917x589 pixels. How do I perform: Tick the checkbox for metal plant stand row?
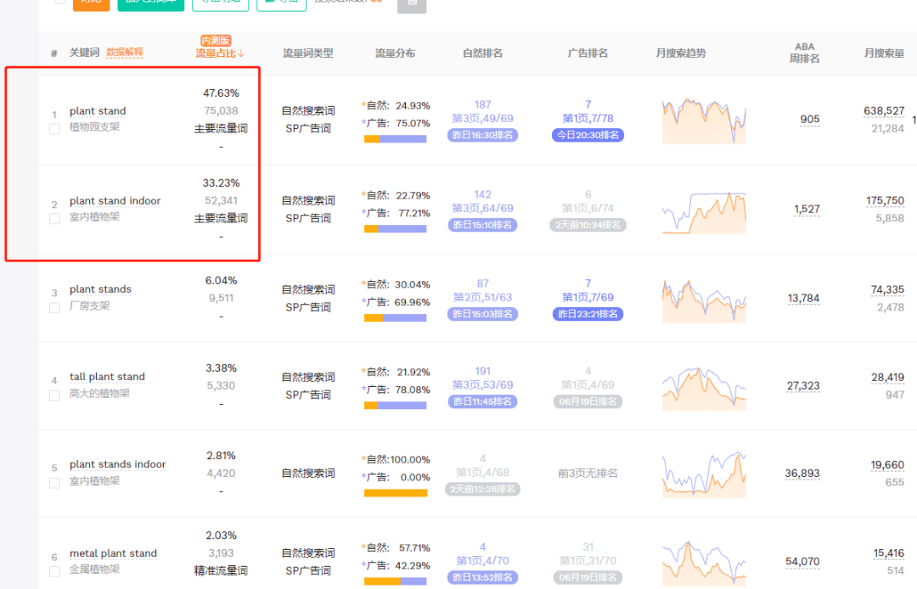point(54,571)
